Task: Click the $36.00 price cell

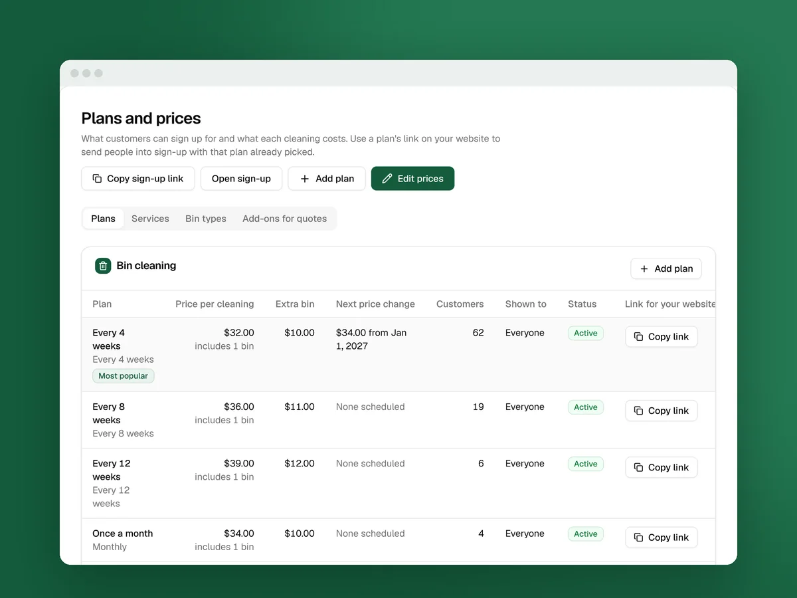Action: click(x=239, y=407)
